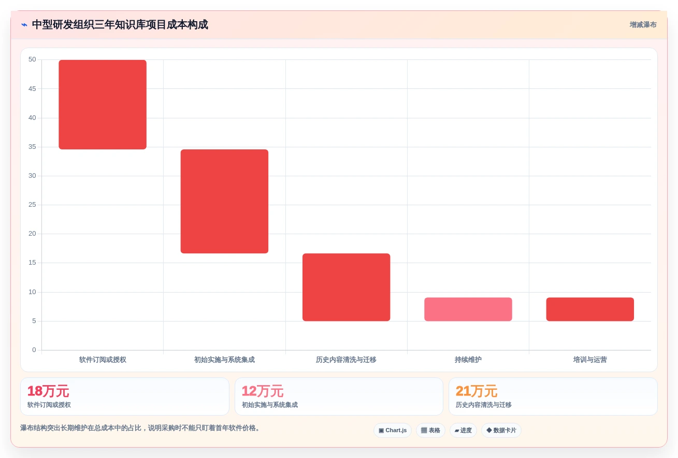
Task: Click the 历史内容清洗与迁移 caption under 21万元
Action: pyautogui.click(x=484, y=405)
